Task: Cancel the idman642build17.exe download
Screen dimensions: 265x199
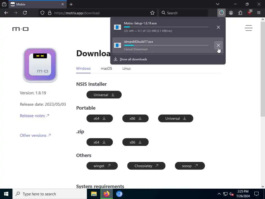Action: [x=218, y=45]
